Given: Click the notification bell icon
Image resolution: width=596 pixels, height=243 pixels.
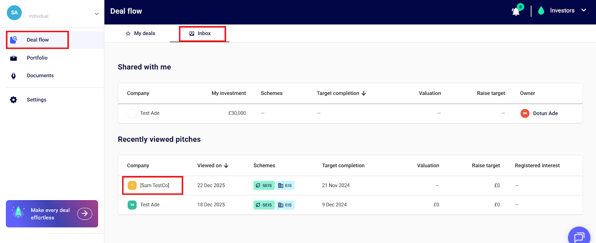Looking at the screenshot, I should pos(516,12).
